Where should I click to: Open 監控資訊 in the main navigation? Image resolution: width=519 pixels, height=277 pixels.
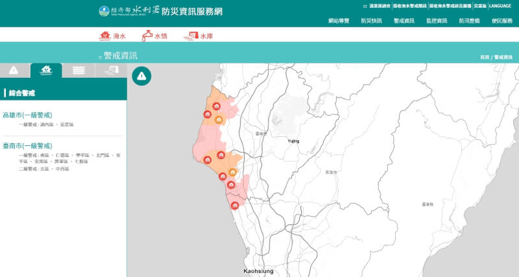[437, 21]
